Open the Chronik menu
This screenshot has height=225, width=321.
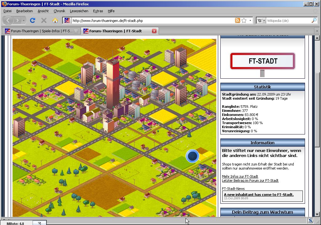[59, 11]
